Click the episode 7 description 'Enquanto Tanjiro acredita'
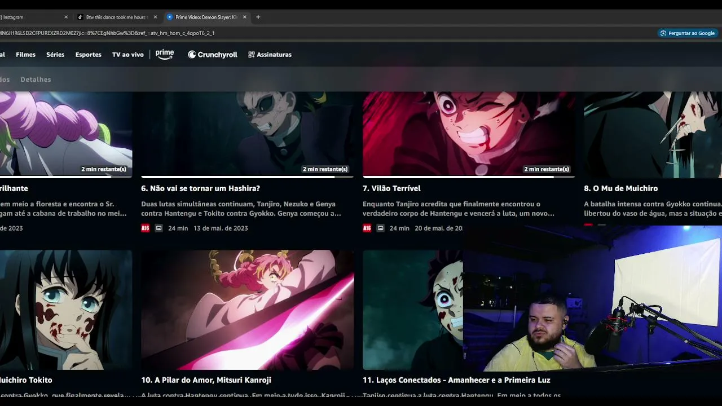The image size is (722, 406). coord(459,209)
